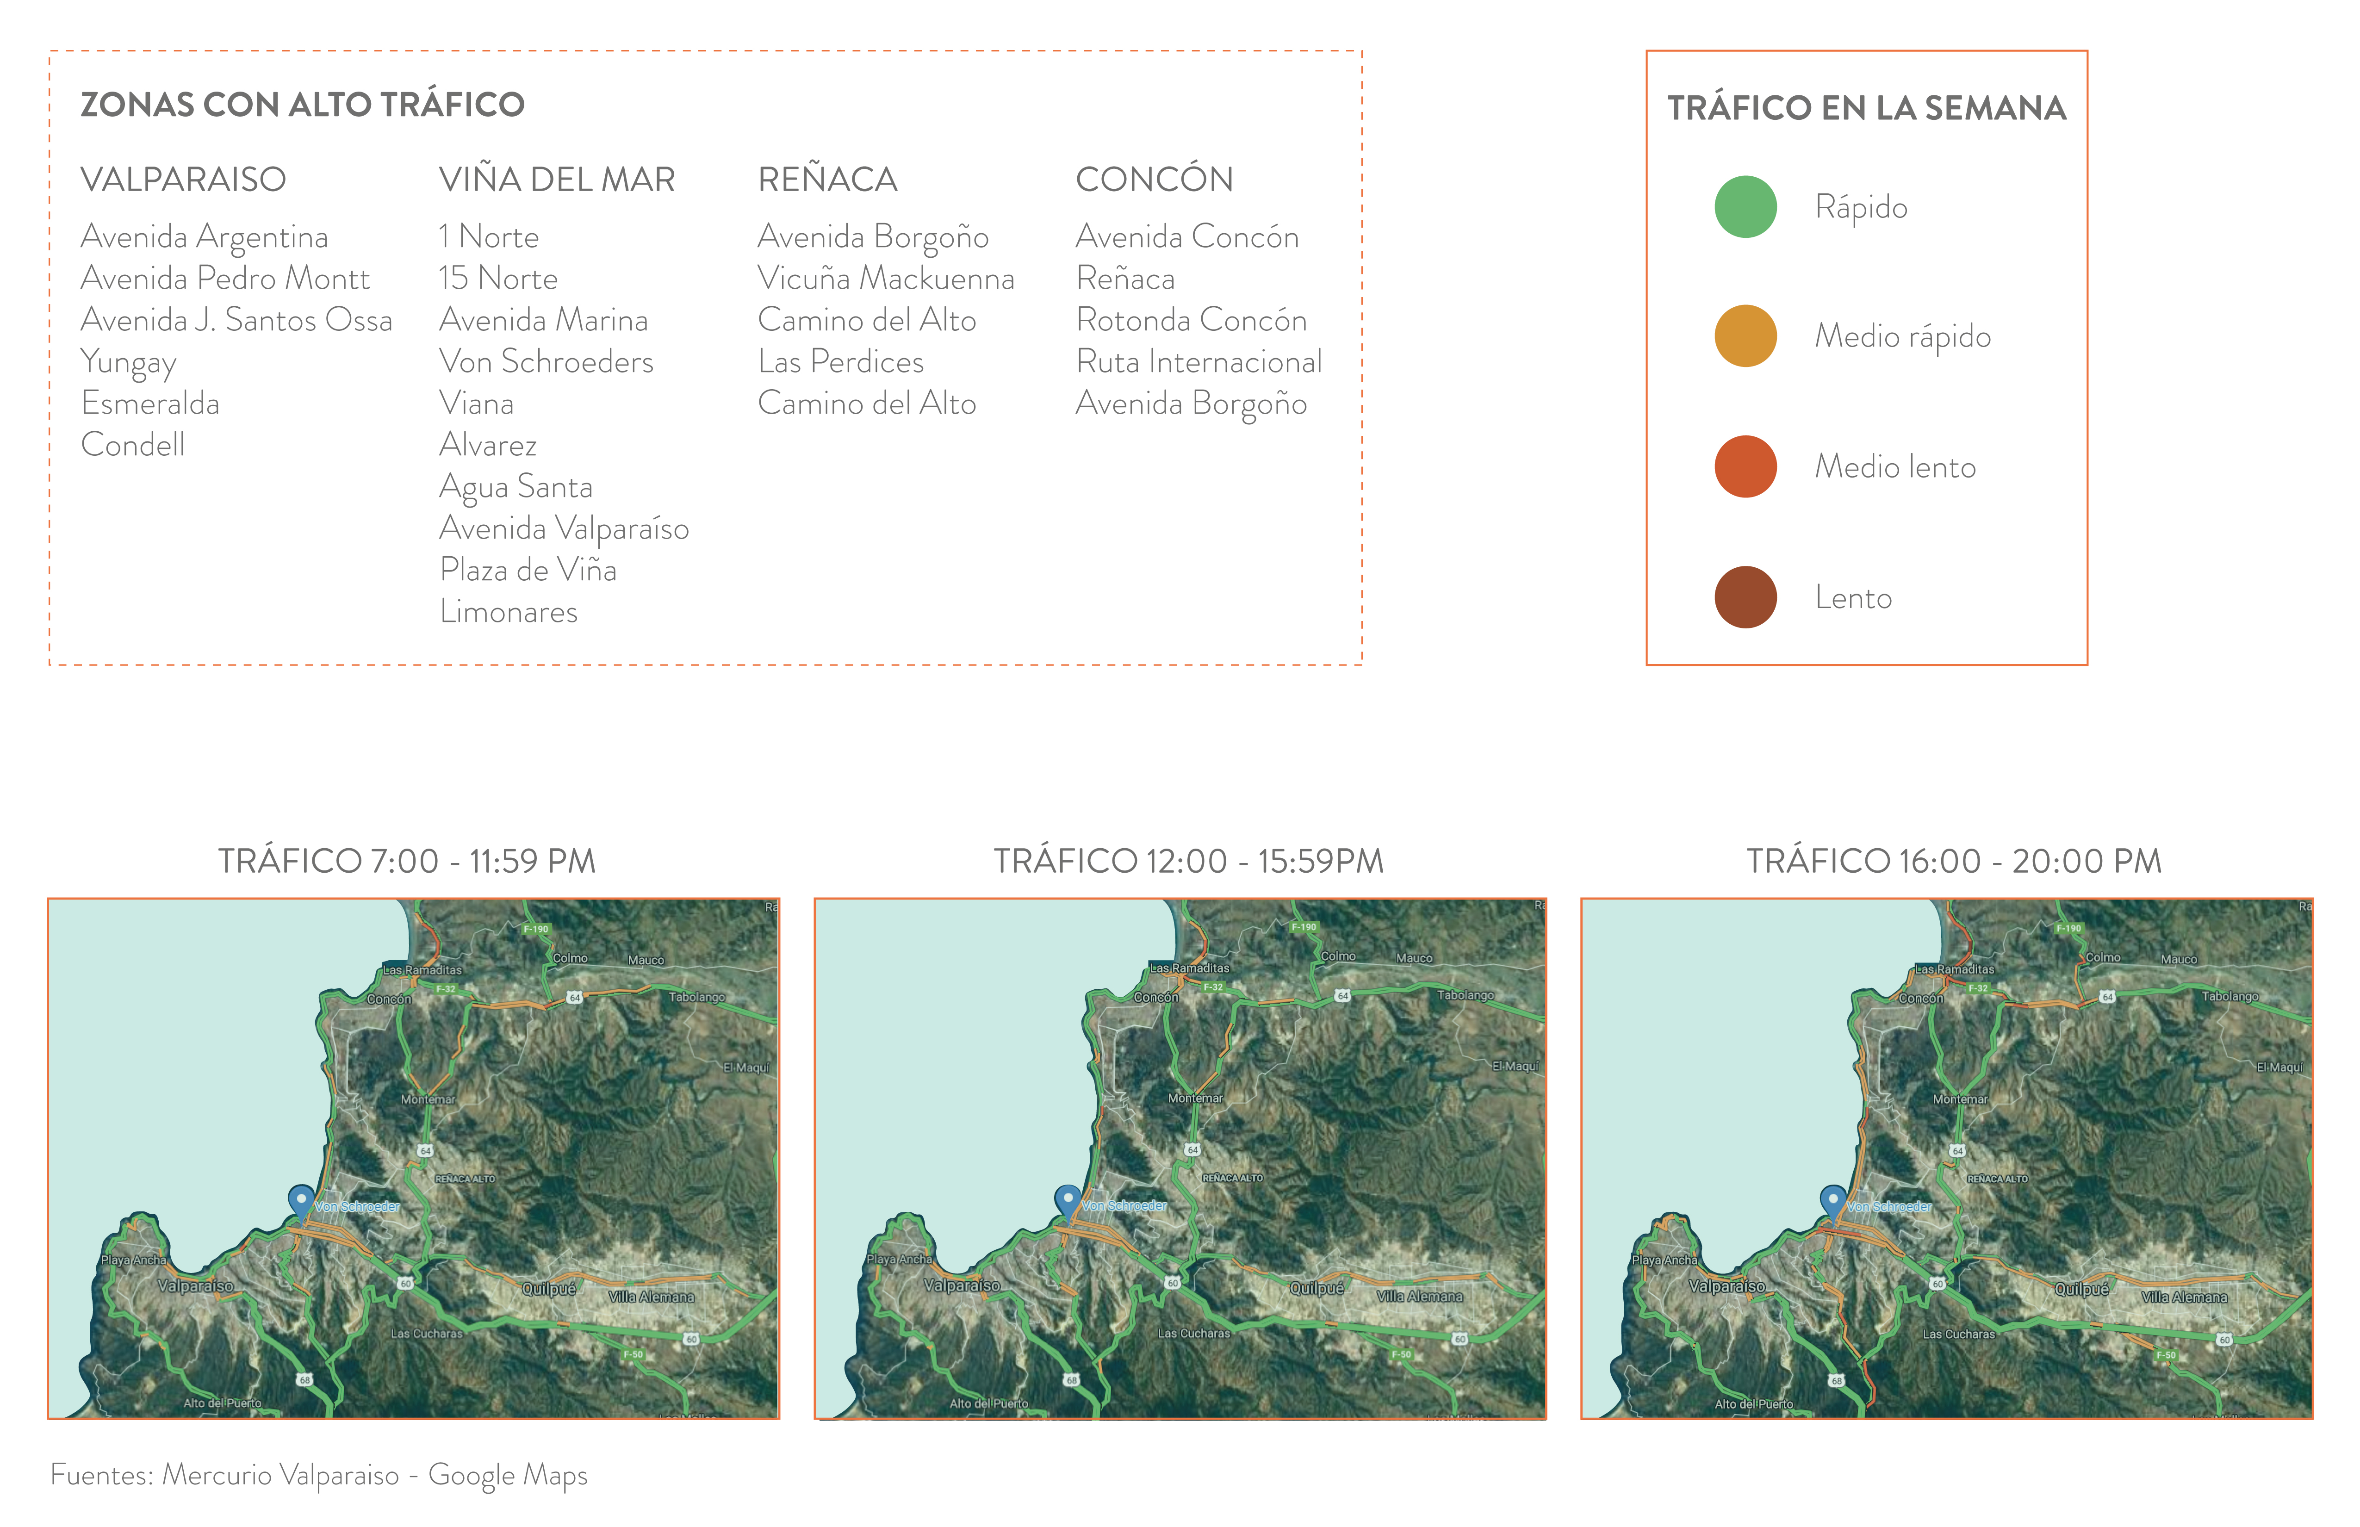2360x1527 pixels.
Task: Select Avenida Pedro Montt in Valparaiso list
Action: click(225, 279)
